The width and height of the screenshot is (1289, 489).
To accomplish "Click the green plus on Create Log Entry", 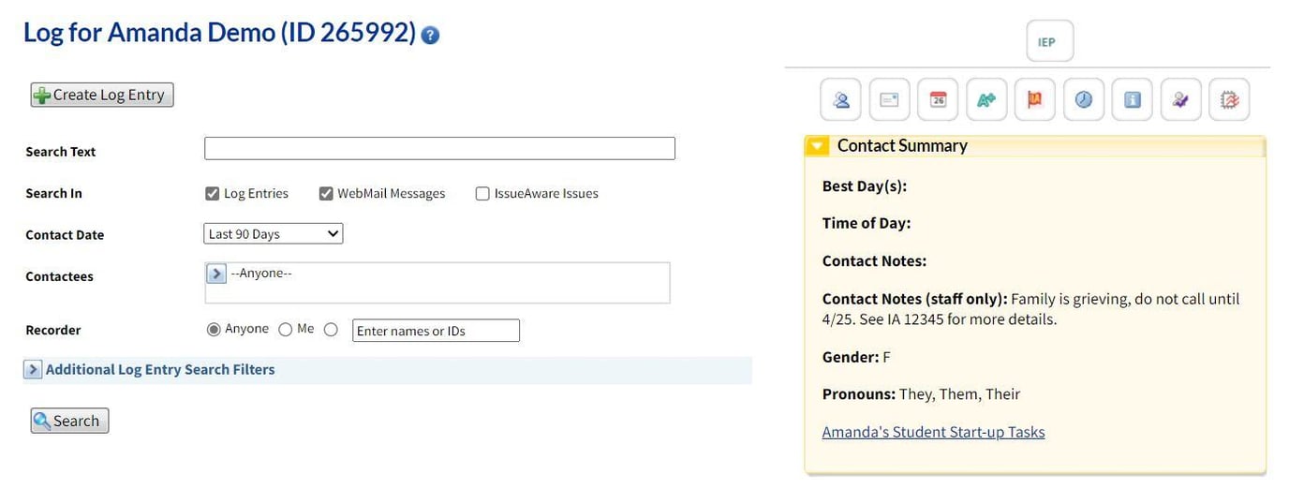I will tap(42, 95).
